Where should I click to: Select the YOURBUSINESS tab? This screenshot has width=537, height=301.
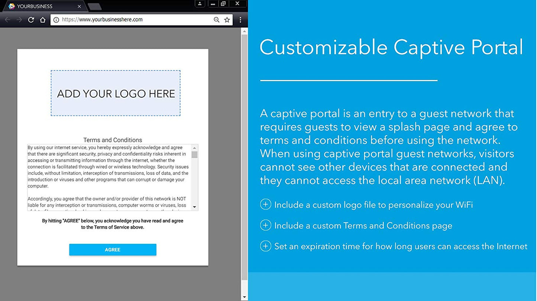click(x=41, y=6)
